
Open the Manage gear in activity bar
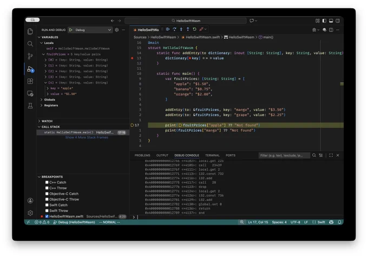tap(30, 213)
